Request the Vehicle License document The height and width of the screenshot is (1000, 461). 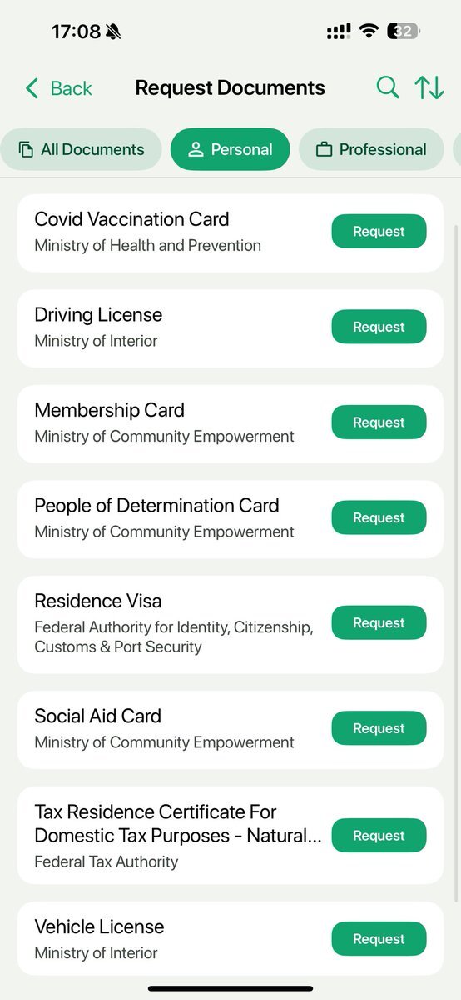point(379,939)
